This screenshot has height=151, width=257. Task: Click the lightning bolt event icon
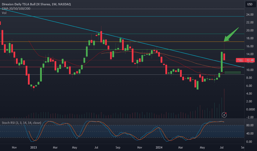coord(224,115)
